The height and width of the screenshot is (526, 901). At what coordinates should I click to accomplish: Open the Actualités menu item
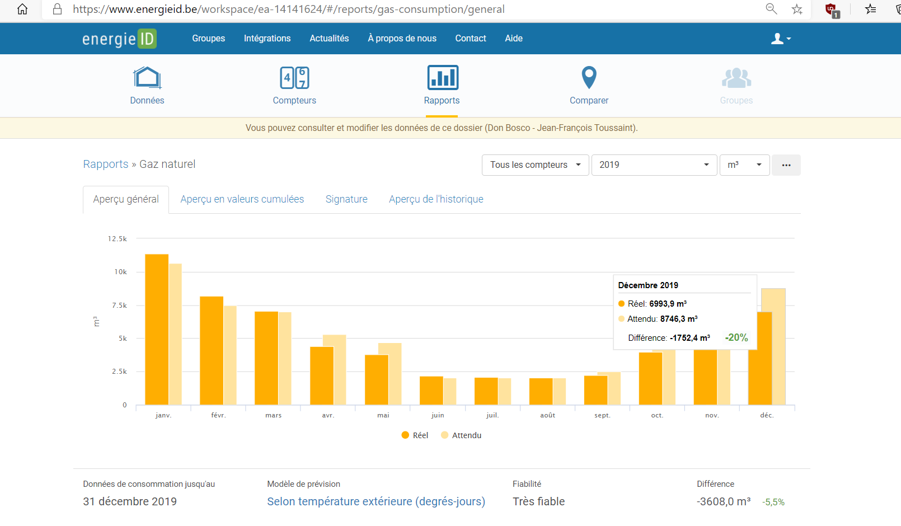329,39
